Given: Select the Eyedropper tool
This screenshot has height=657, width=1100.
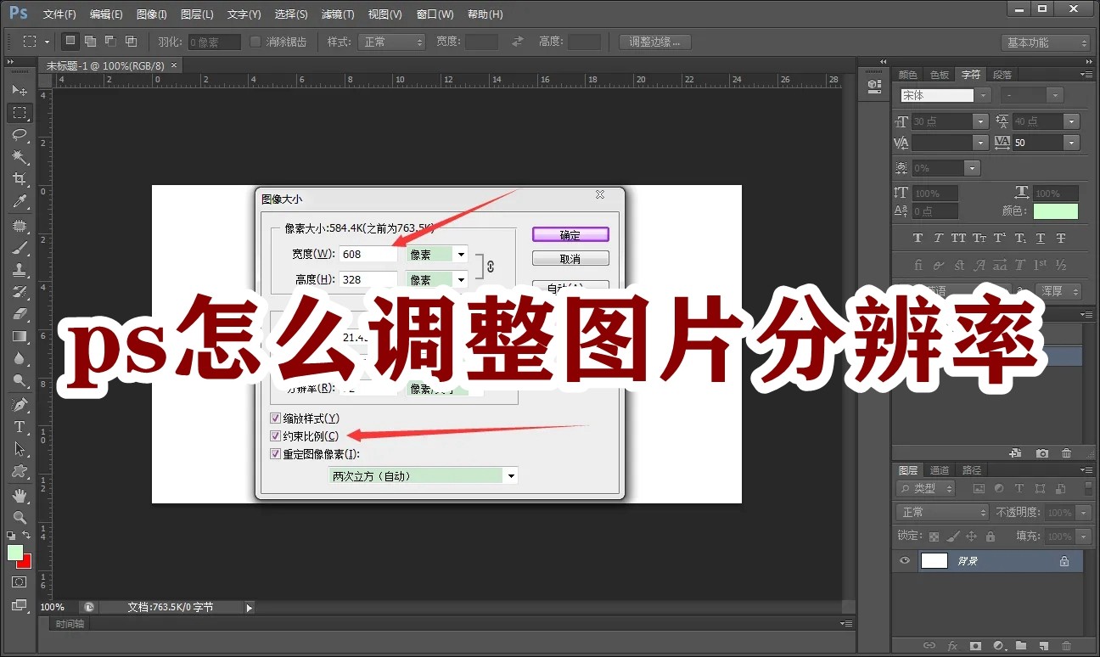Looking at the screenshot, I should 20,201.
